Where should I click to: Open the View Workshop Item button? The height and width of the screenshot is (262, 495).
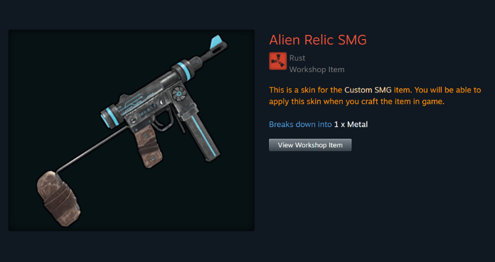coord(310,145)
